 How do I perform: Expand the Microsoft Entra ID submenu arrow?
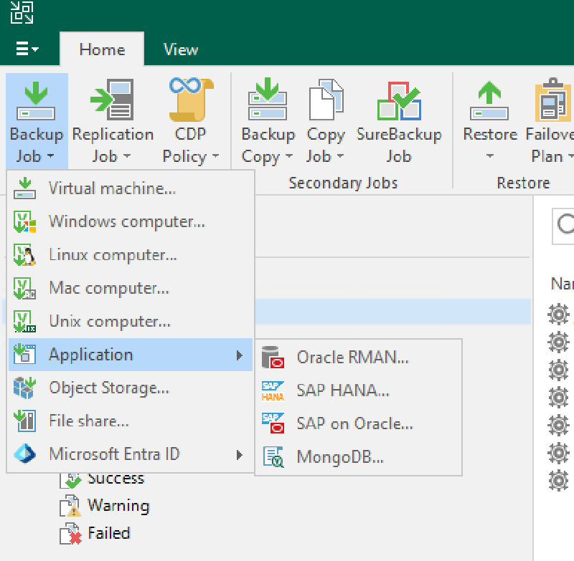(240, 455)
